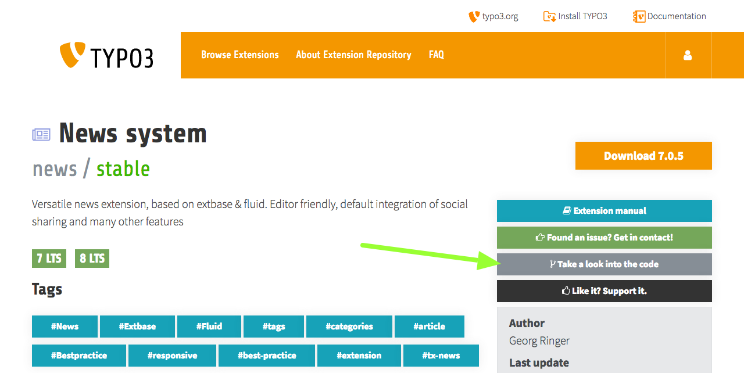Select the #Fluid tag
This screenshot has width=744, height=373.
click(209, 327)
